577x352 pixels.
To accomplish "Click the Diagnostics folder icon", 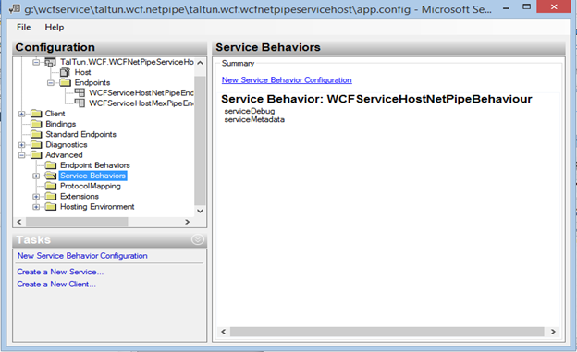I will click(x=36, y=144).
